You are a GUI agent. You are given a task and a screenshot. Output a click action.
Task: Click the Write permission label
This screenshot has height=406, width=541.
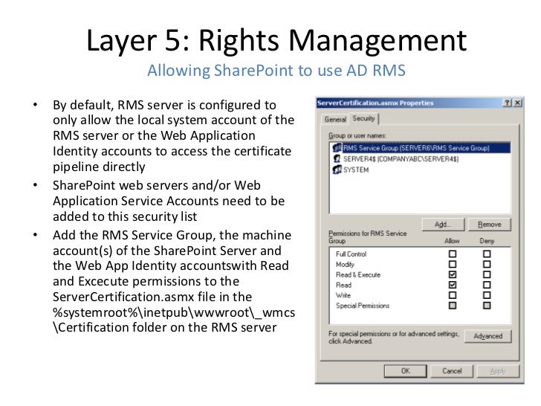click(343, 295)
